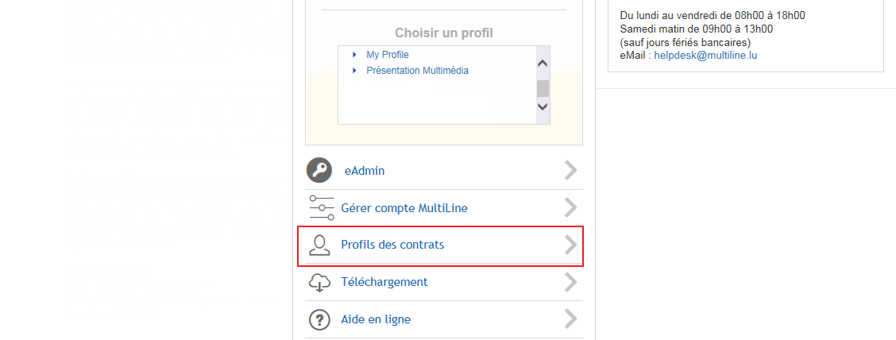896x340 pixels.
Task: Click the profile list scroll up arrow
Action: [543, 64]
